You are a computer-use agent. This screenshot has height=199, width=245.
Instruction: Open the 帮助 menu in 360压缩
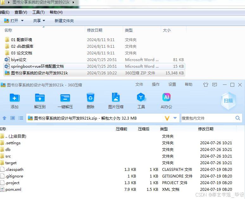click(189, 84)
